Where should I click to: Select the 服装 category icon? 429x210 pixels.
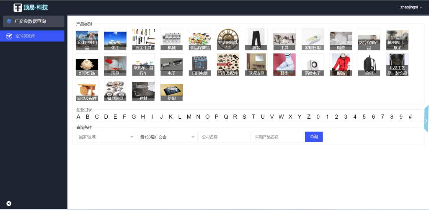(256, 39)
